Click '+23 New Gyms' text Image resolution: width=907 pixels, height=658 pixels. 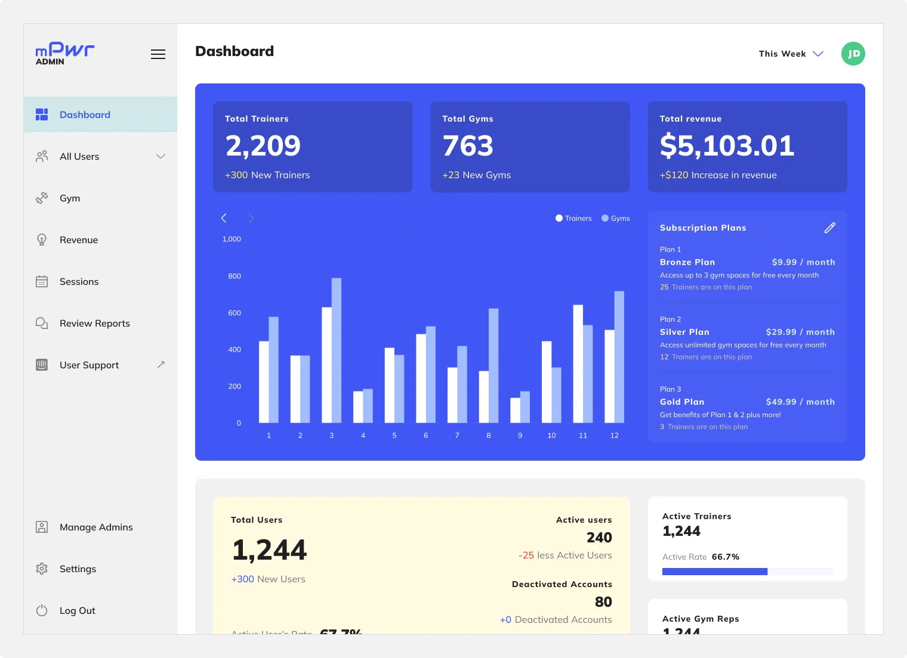click(476, 175)
